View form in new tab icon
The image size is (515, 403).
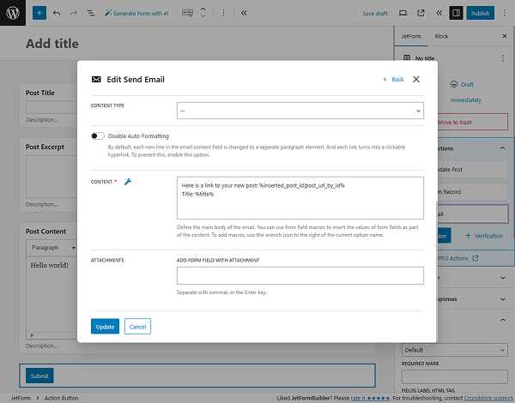click(421, 13)
